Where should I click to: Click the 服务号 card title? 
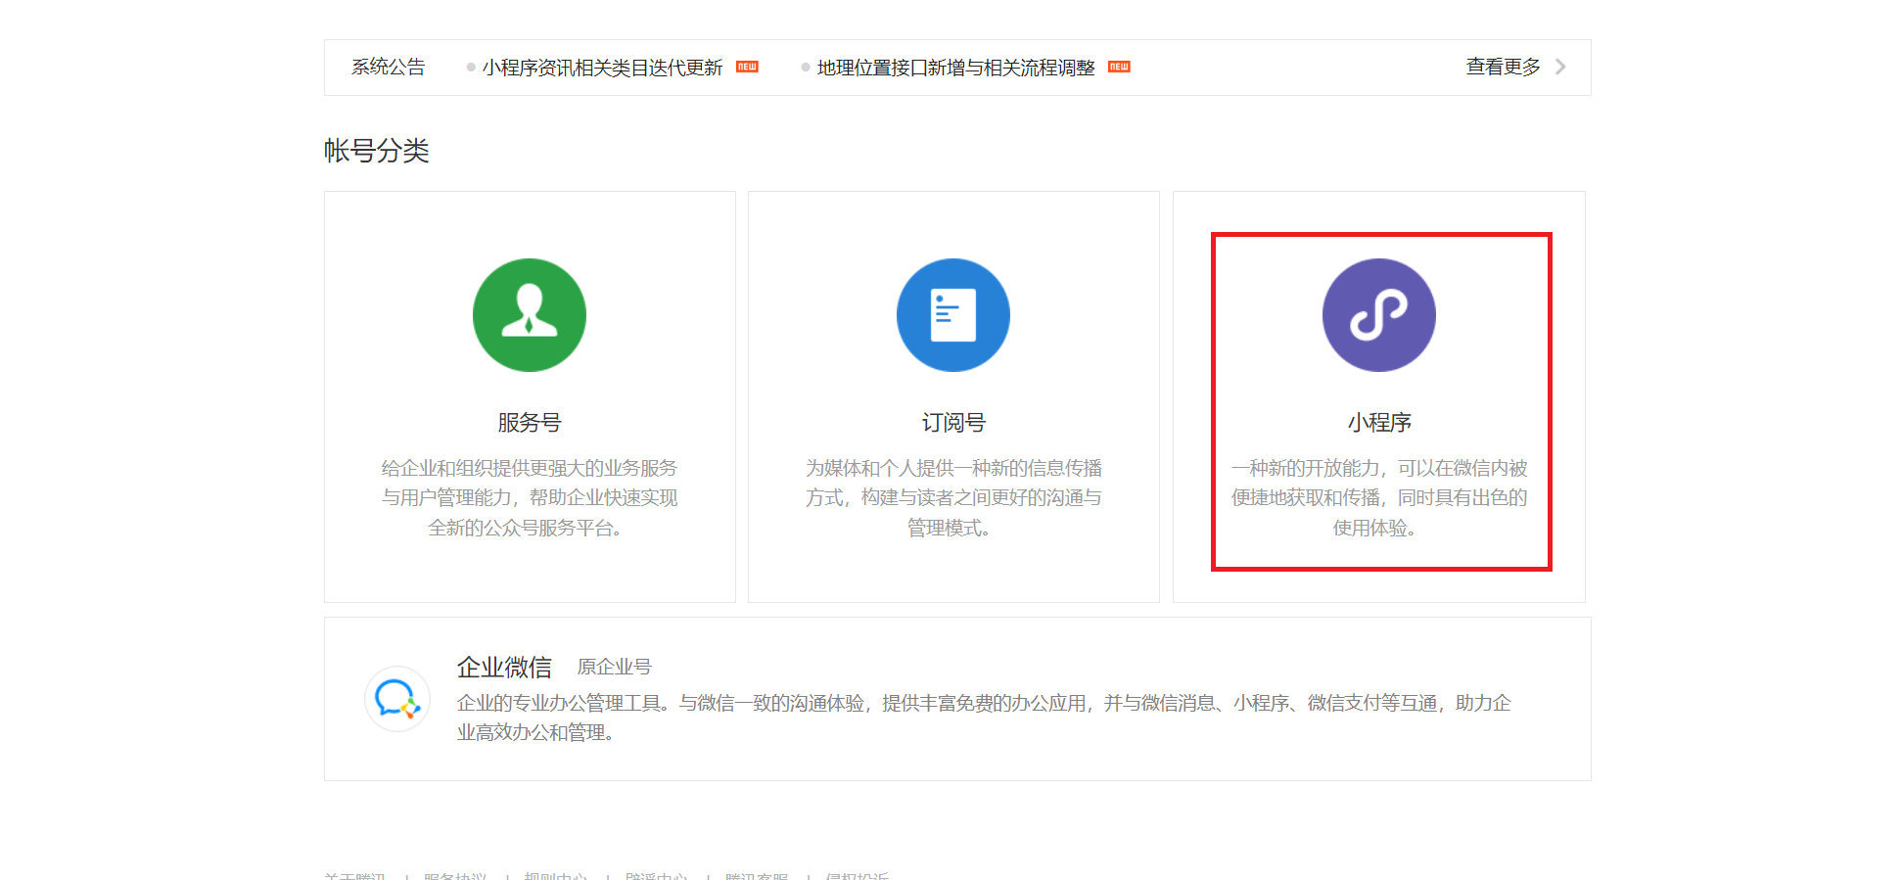click(x=529, y=423)
